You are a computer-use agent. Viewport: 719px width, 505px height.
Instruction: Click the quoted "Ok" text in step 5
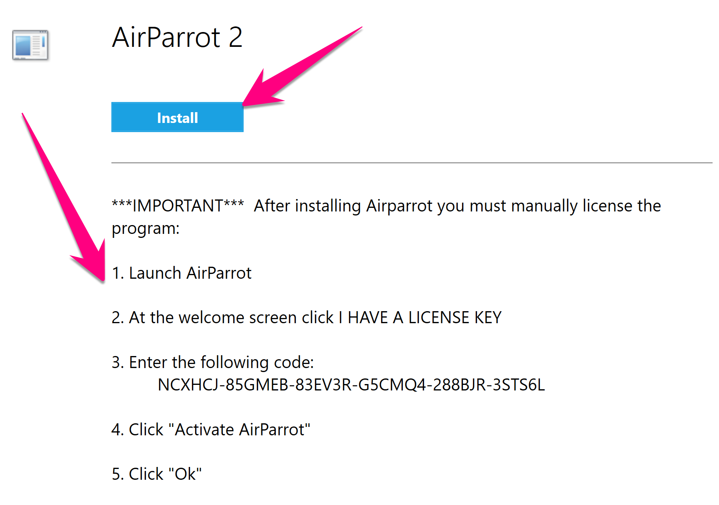(x=185, y=474)
